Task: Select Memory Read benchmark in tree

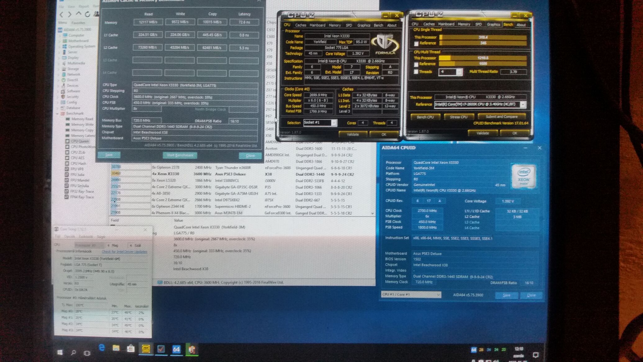Action: [82, 119]
